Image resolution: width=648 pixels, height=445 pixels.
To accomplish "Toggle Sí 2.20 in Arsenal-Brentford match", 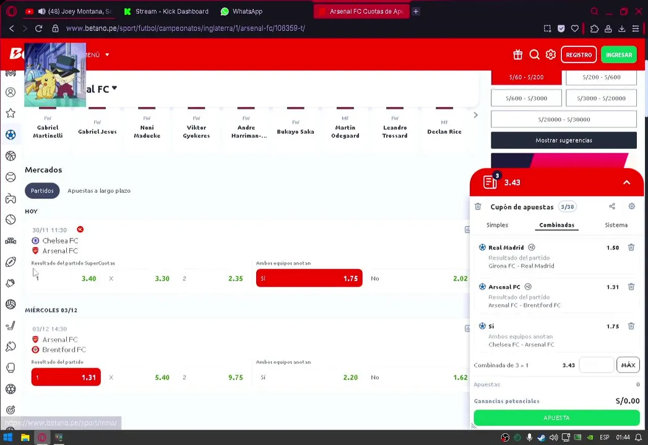I will coord(309,377).
